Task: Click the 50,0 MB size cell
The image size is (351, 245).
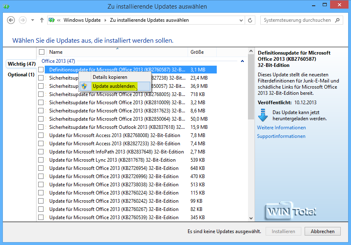Action: [199, 119]
